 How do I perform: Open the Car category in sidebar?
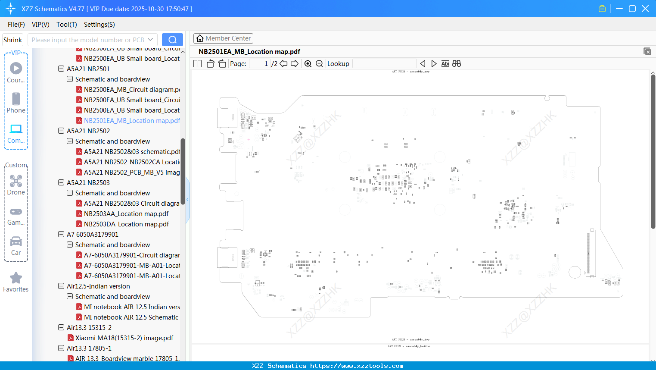coord(16,246)
